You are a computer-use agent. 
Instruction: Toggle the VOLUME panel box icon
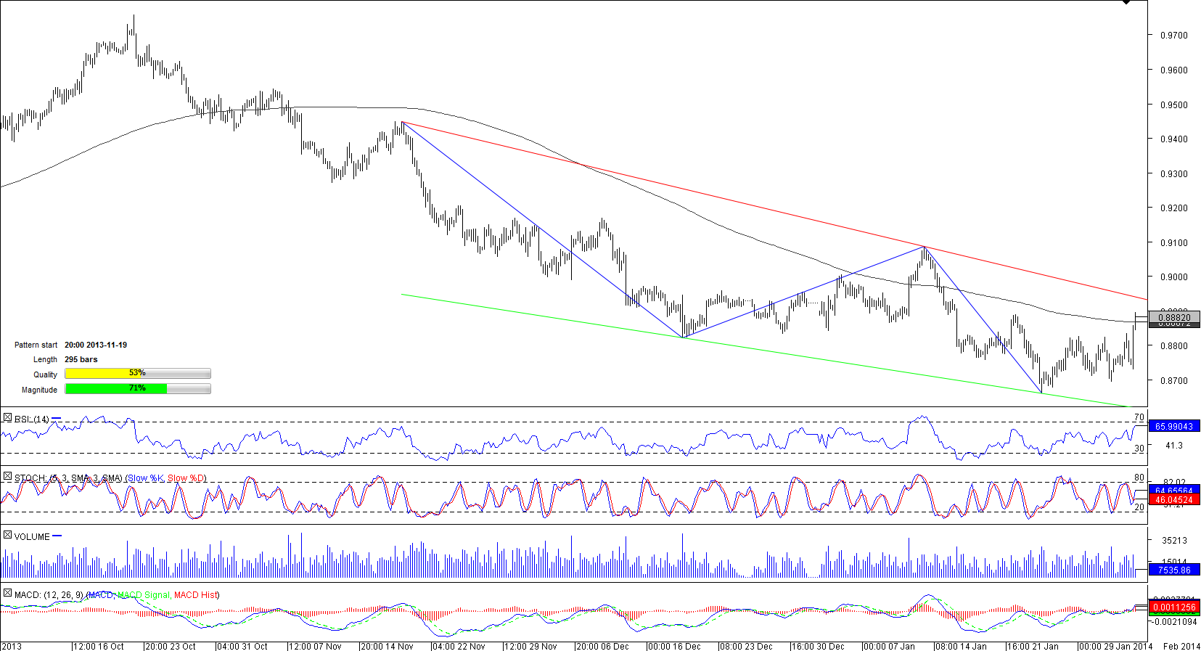pyautogui.click(x=7, y=536)
